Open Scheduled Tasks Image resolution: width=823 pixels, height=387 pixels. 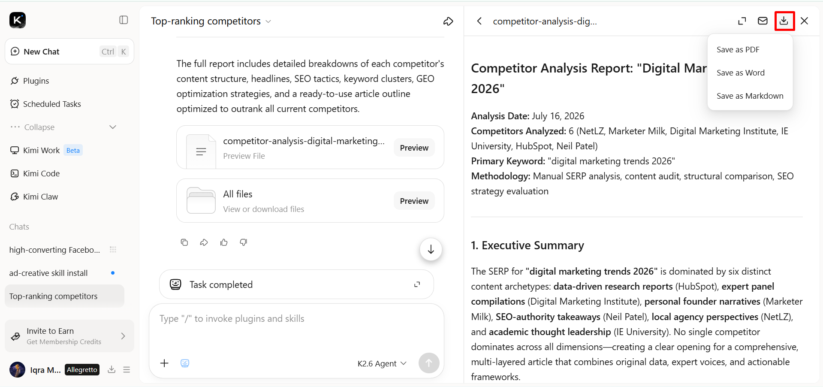[x=52, y=104]
